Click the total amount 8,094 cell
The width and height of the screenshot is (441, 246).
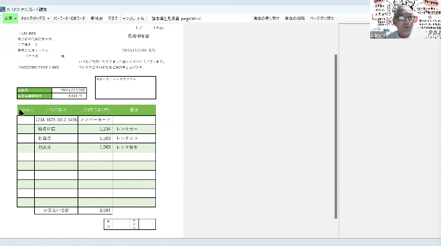pyautogui.click(x=95, y=211)
